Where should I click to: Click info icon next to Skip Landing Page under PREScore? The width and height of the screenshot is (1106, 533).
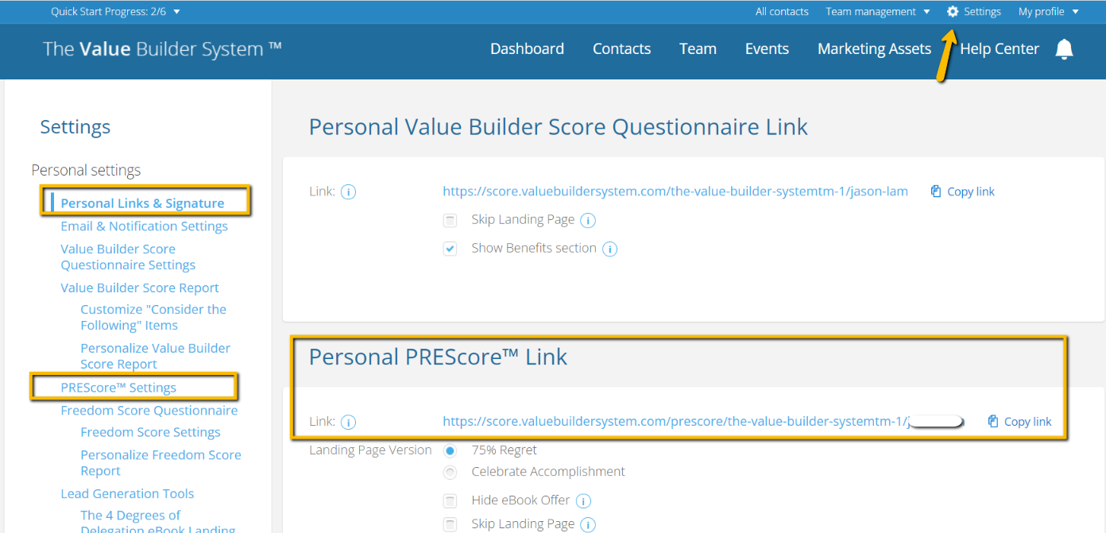(588, 524)
